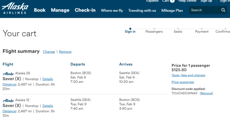View Details for Alaska 25 flight
Viewport: 230px width, 125px height.
48,79
